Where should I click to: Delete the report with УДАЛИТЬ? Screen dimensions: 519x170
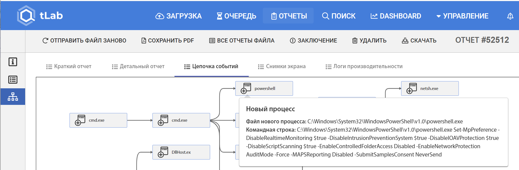pyautogui.click(x=369, y=41)
